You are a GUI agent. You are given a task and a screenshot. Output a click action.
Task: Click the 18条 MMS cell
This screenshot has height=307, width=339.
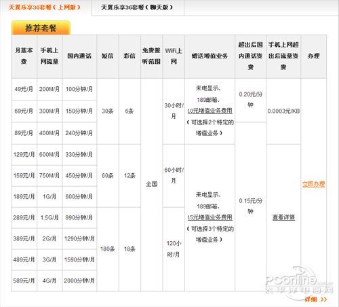[x=129, y=249]
